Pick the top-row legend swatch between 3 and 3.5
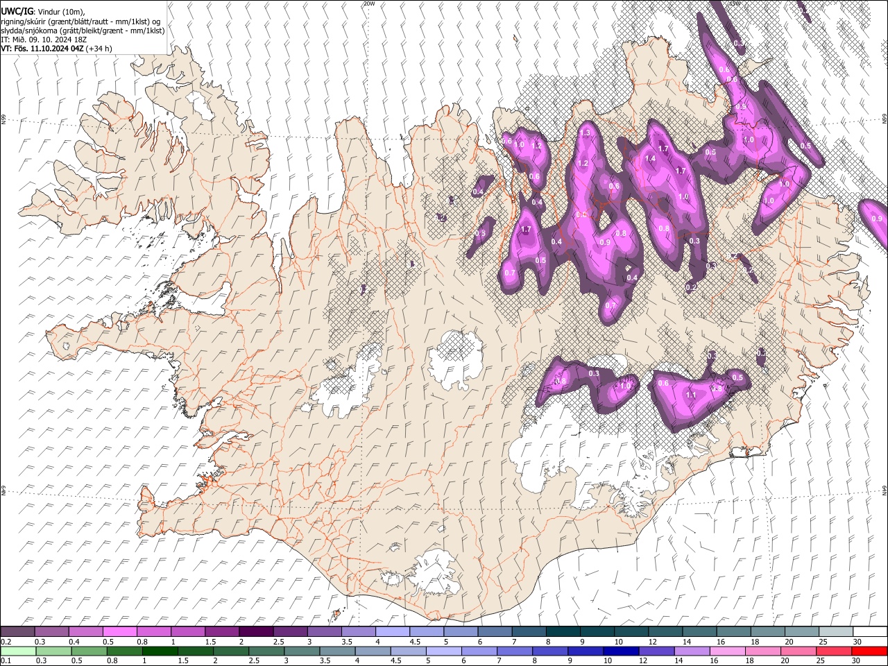 pyautogui.click(x=324, y=631)
